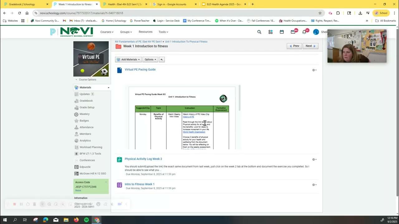Show more bookmarks via the chevron
399x224 pixels.
click(367, 21)
